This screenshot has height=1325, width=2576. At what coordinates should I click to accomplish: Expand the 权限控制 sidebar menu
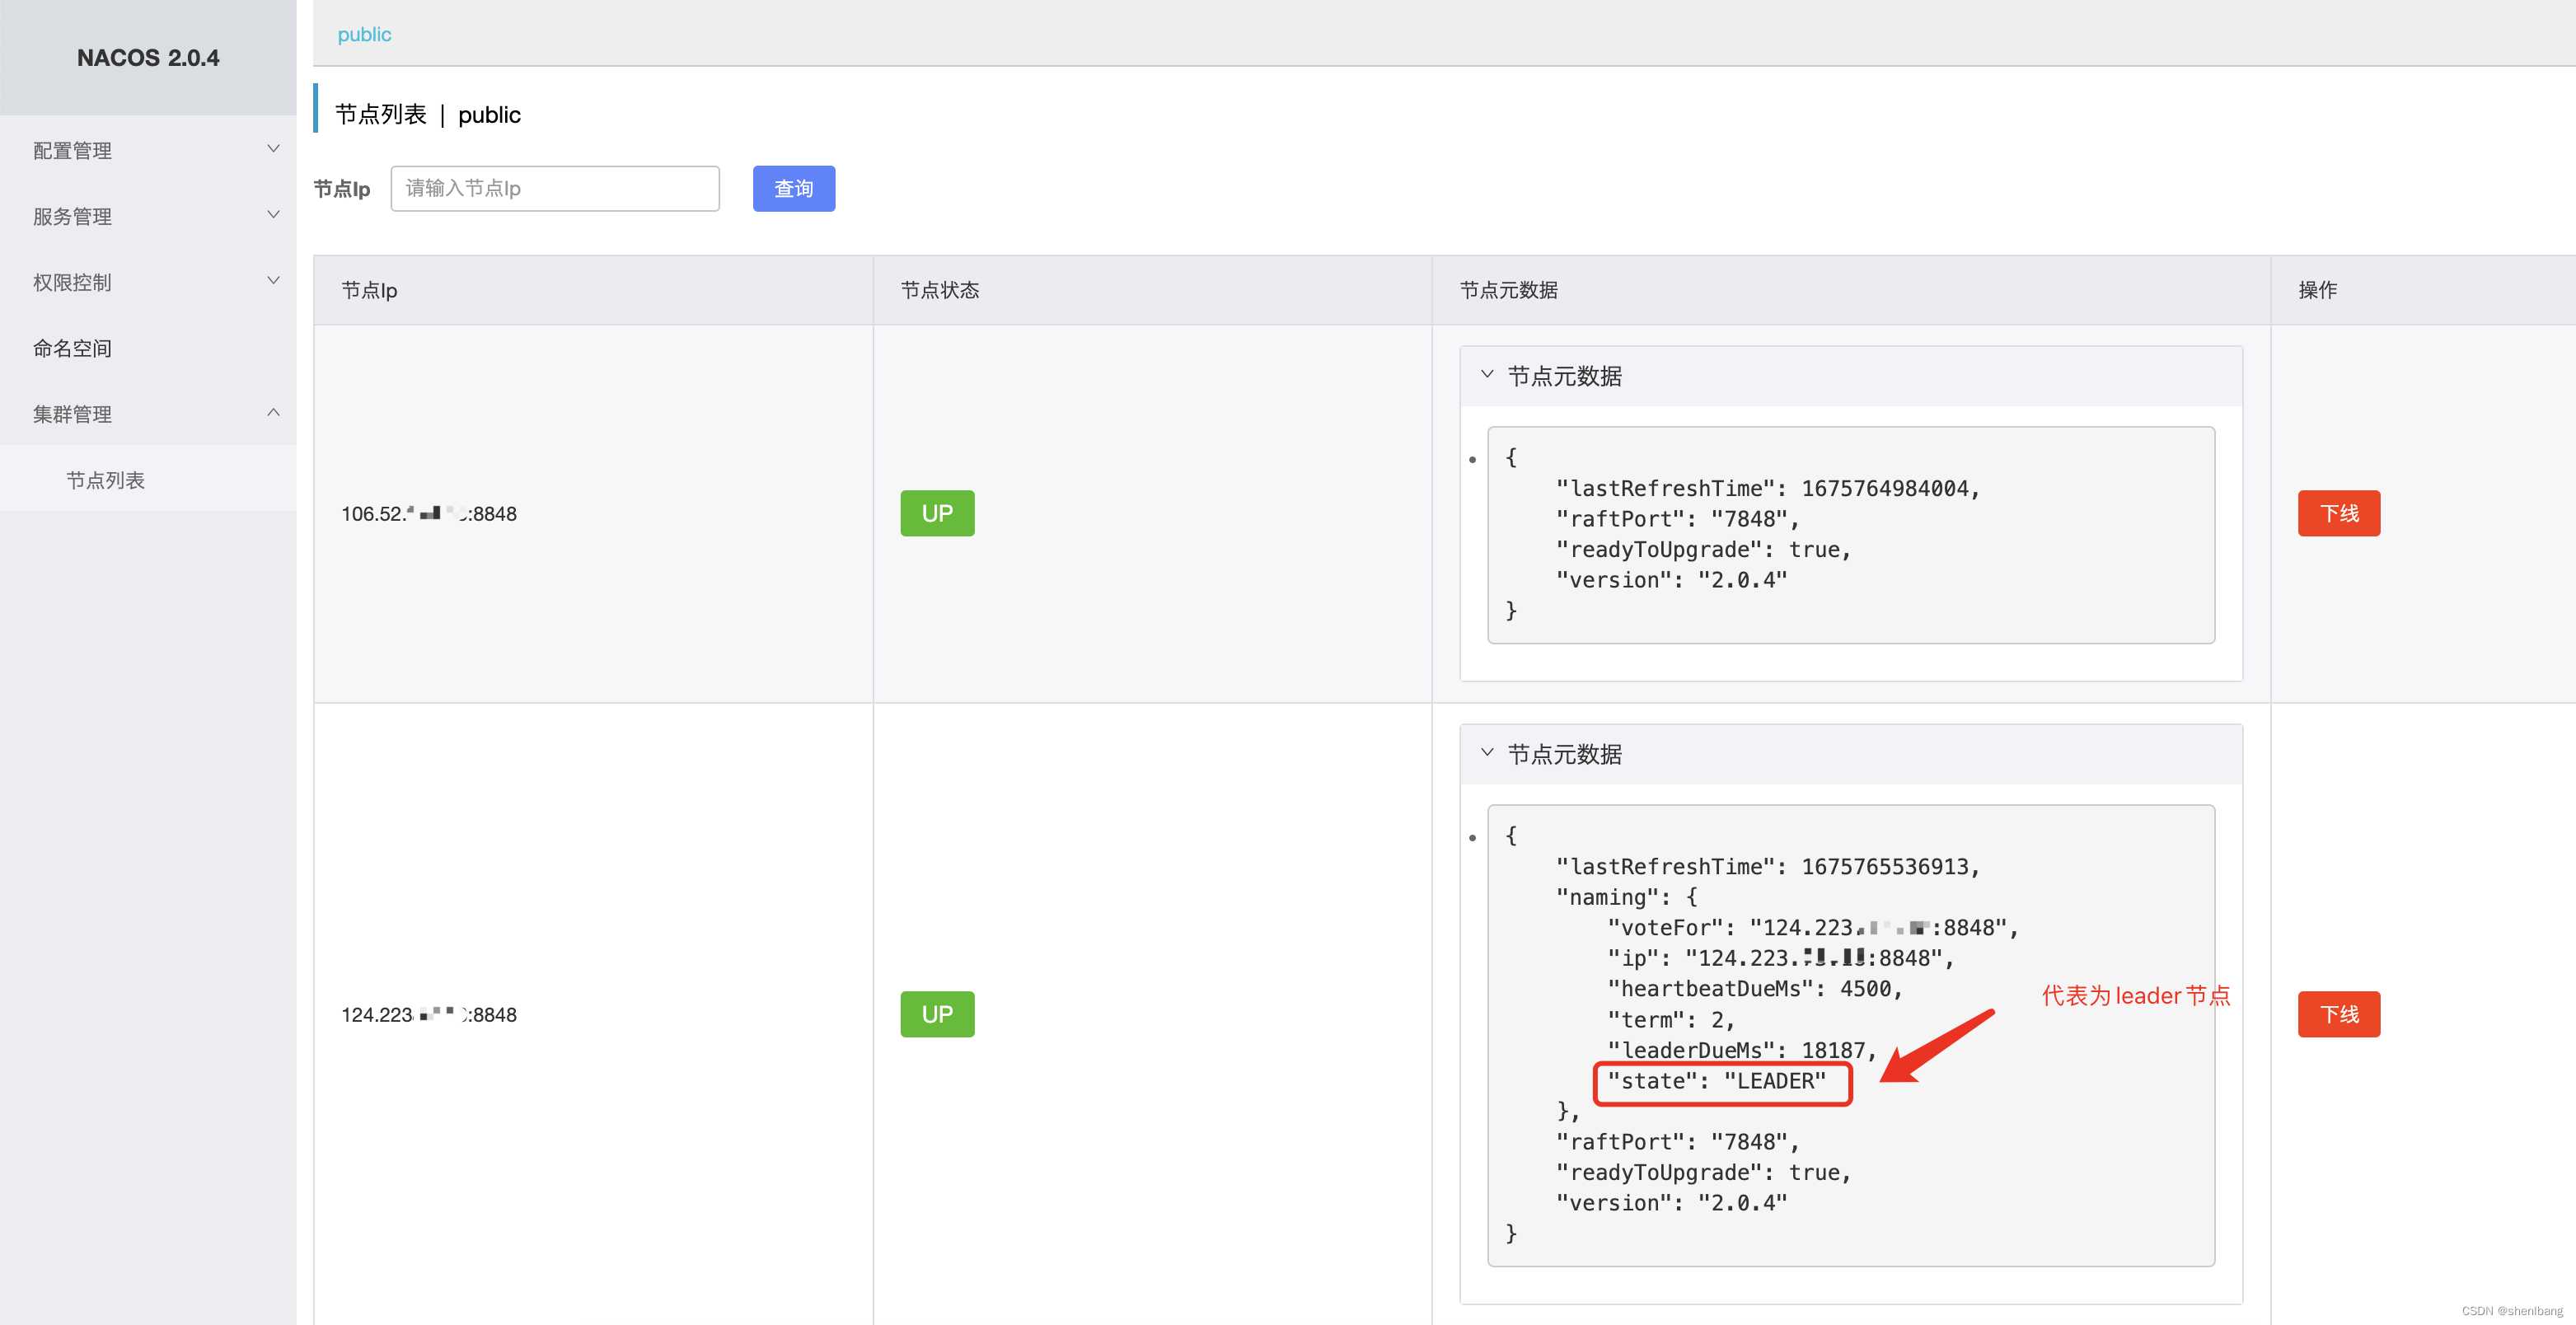tap(148, 282)
